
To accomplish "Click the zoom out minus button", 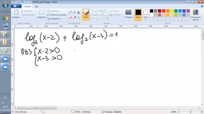I will point(179,112).
